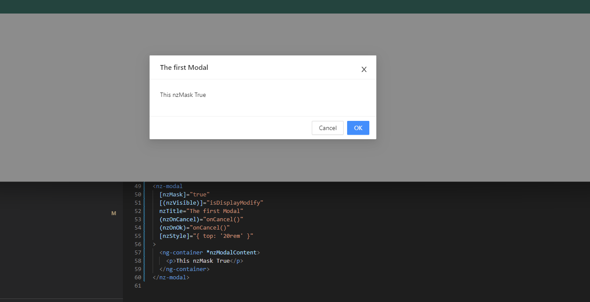The width and height of the screenshot is (590, 302).
Task: Click line number 55 in the editor gutter
Action: [138, 236]
